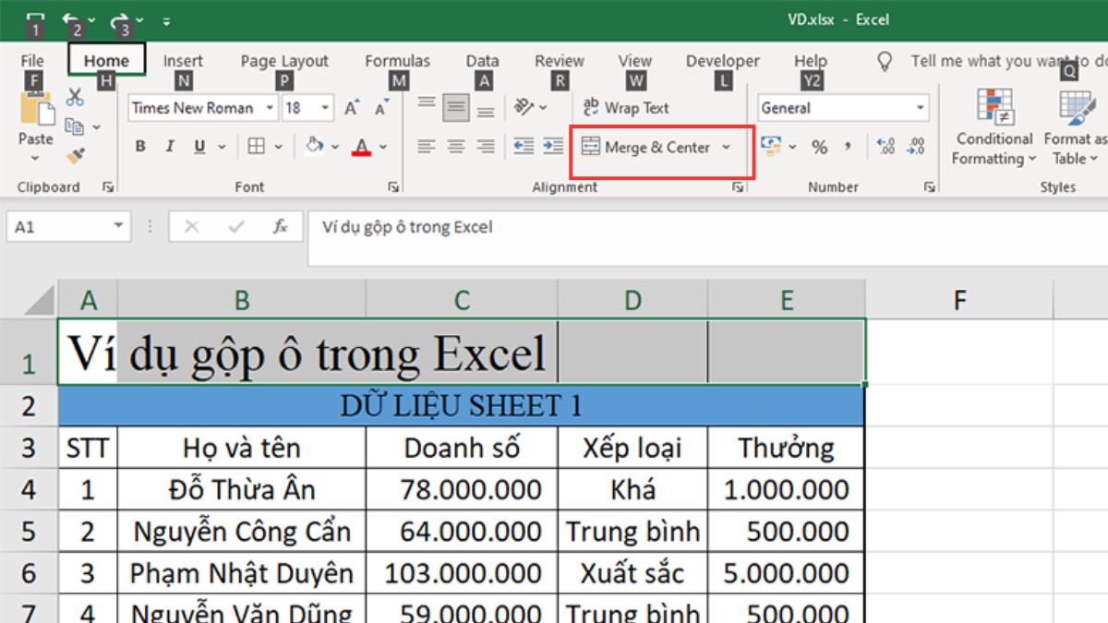This screenshot has width=1108, height=623.
Task: Open the Times New Roman font list
Action: [x=270, y=108]
